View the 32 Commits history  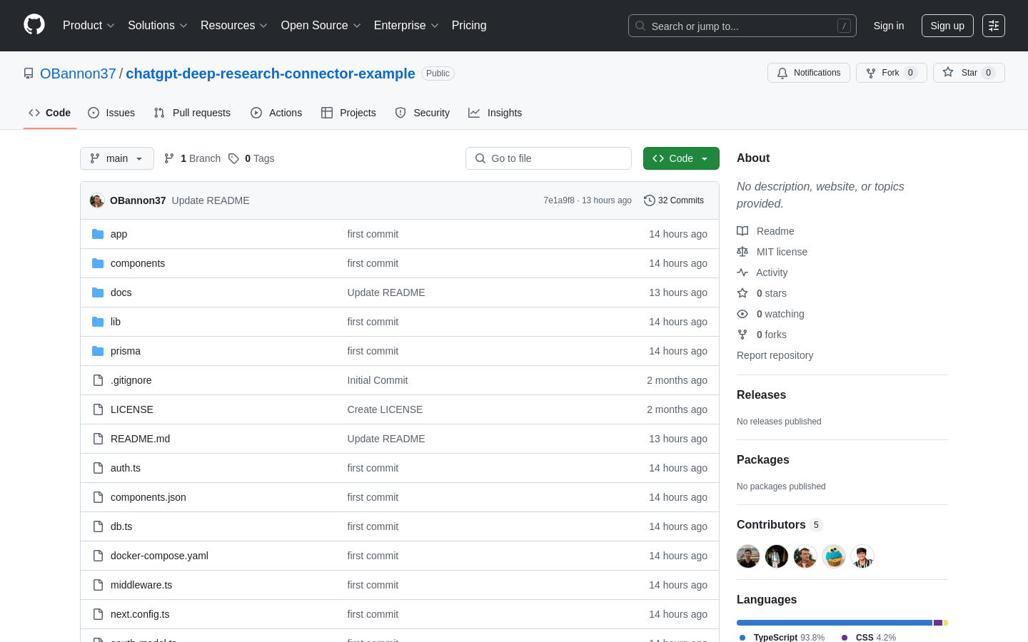tap(674, 200)
